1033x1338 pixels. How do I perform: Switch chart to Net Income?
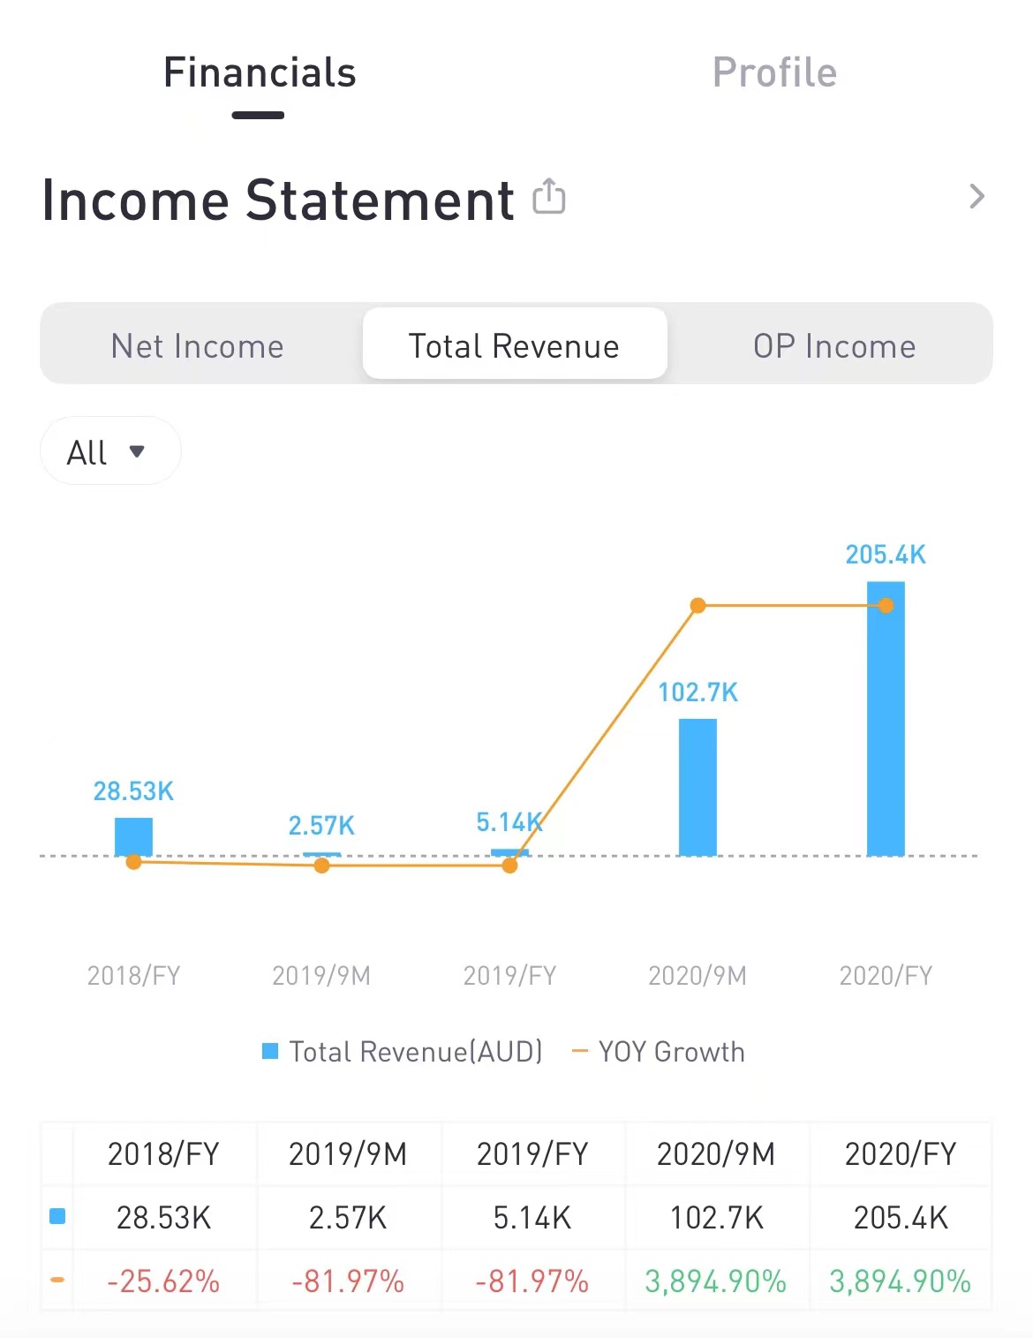tap(198, 345)
